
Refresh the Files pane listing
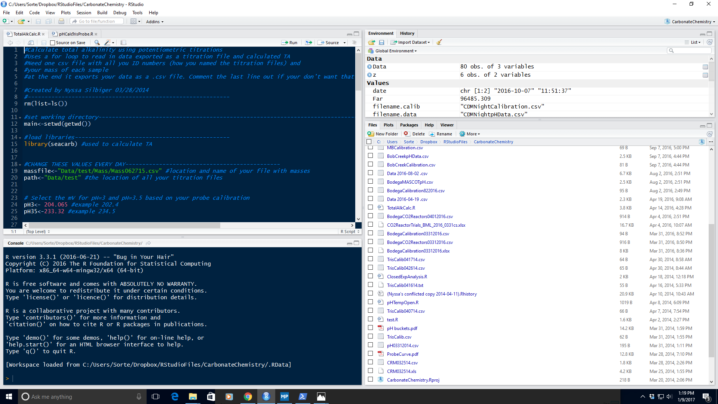709,134
